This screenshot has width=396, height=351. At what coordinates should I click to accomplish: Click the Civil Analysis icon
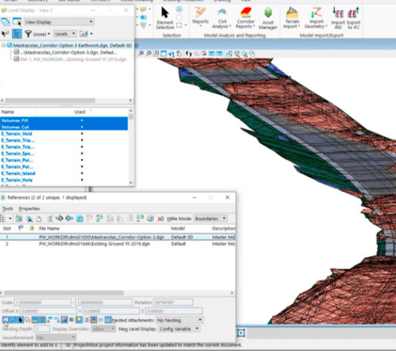coord(222,18)
